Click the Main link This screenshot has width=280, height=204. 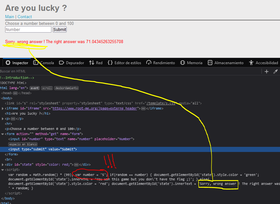[10, 17]
